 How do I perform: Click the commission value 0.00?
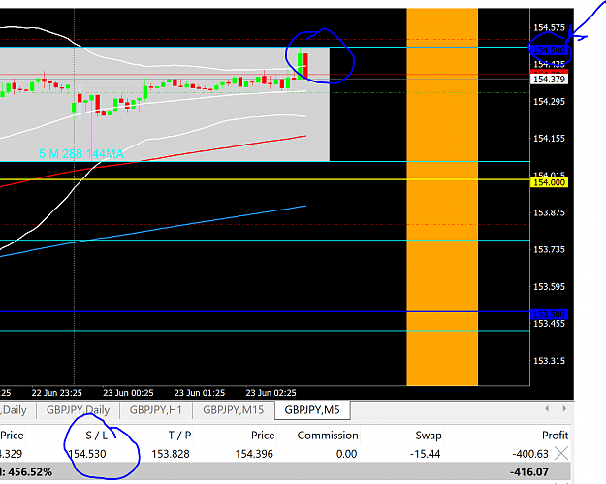point(346,454)
